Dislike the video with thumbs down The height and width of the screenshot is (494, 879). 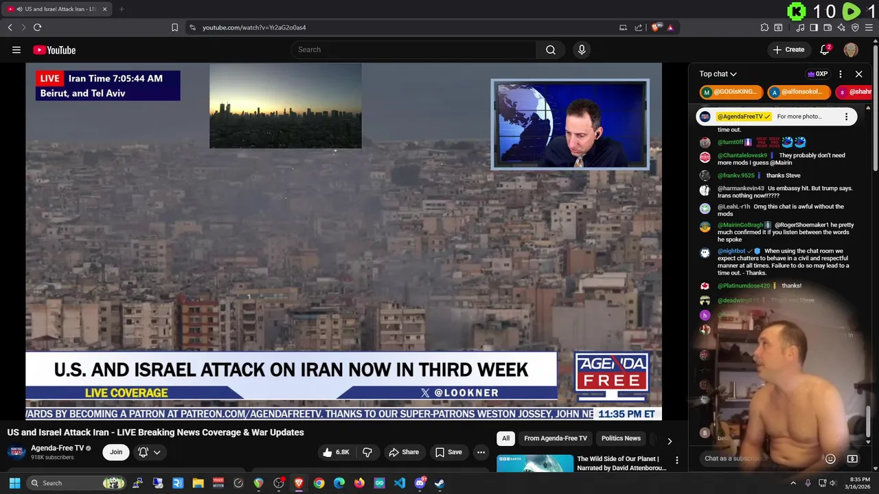click(x=367, y=452)
